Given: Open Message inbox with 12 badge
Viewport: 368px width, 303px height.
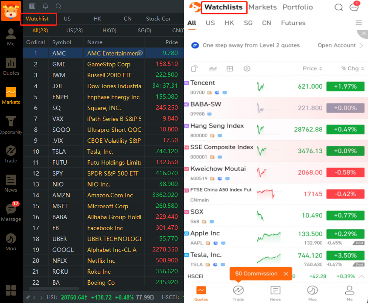Looking at the screenshot, I should (x=11, y=212).
